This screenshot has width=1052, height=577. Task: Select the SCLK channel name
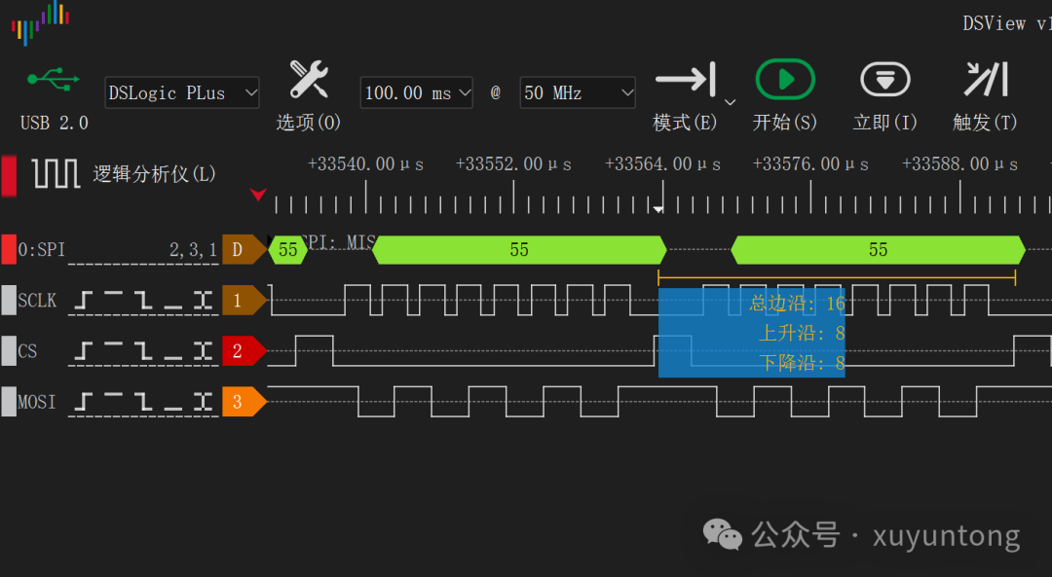click(37, 301)
